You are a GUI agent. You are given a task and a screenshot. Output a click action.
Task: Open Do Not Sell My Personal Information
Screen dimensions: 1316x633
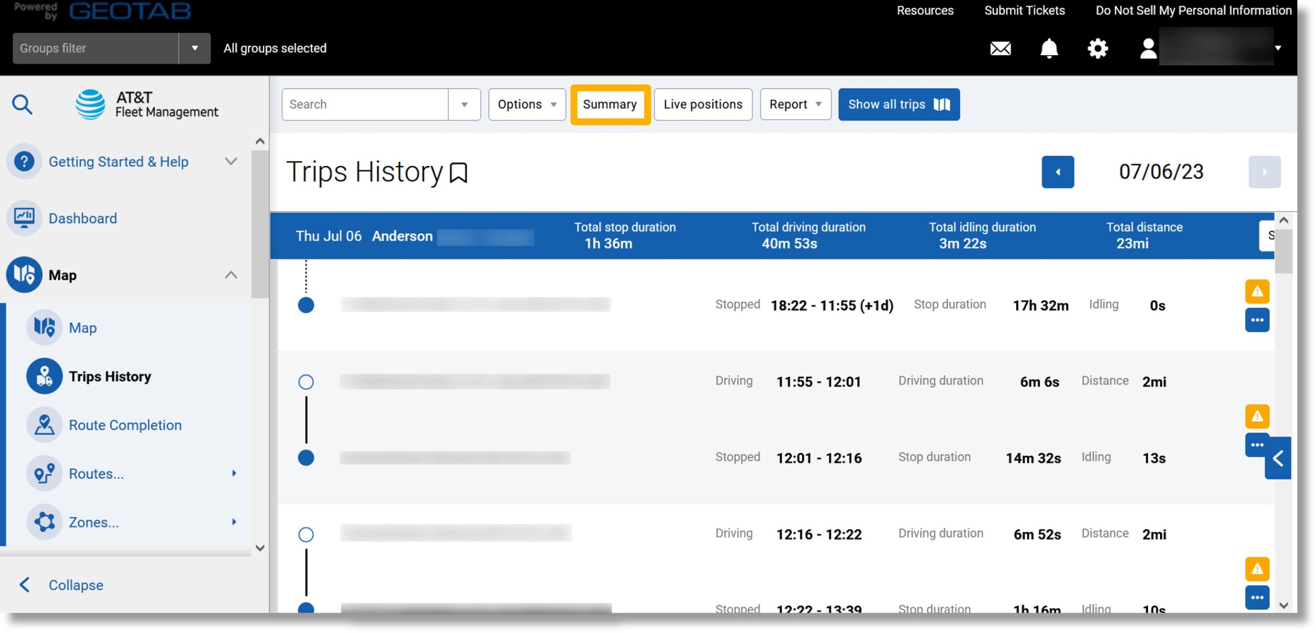(x=1193, y=10)
